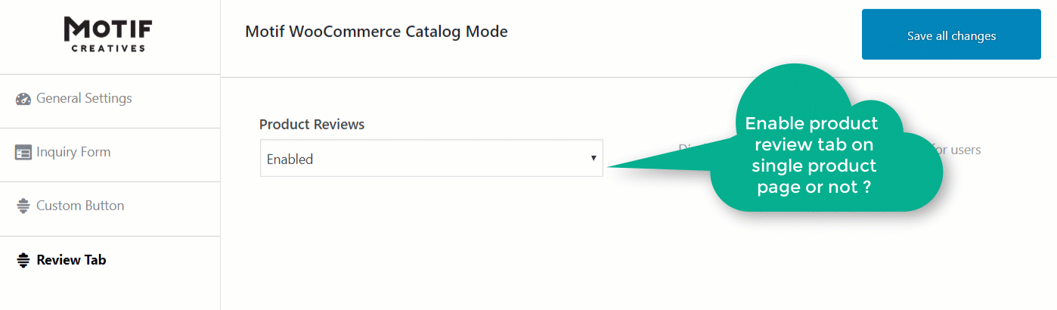The image size is (1057, 310).
Task: Open the General Settings tab
Action: pyautogui.click(x=84, y=98)
